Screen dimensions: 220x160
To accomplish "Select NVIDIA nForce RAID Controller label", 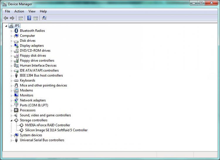I will [x=48, y=125].
